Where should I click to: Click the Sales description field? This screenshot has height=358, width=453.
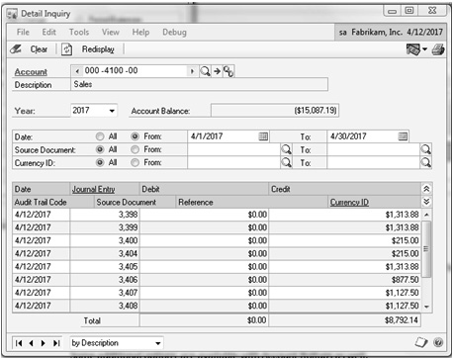[x=199, y=84]
